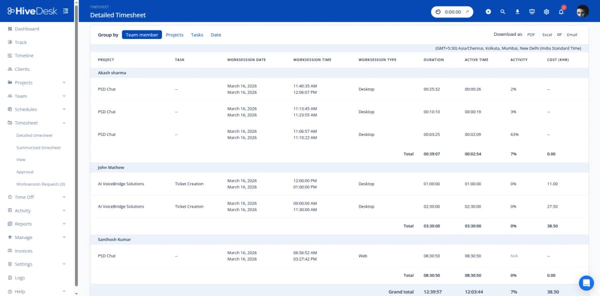Expand the Team menu
This screenshot has height=296, width=600.
point(19,95)
